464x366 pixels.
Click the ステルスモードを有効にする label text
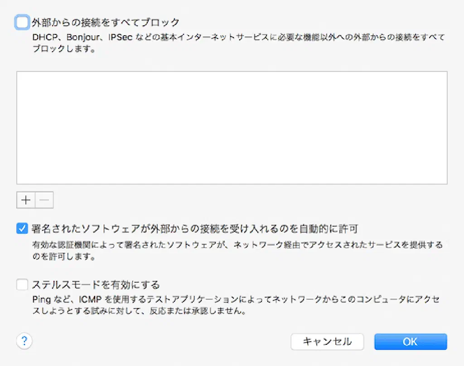(96, 285)
